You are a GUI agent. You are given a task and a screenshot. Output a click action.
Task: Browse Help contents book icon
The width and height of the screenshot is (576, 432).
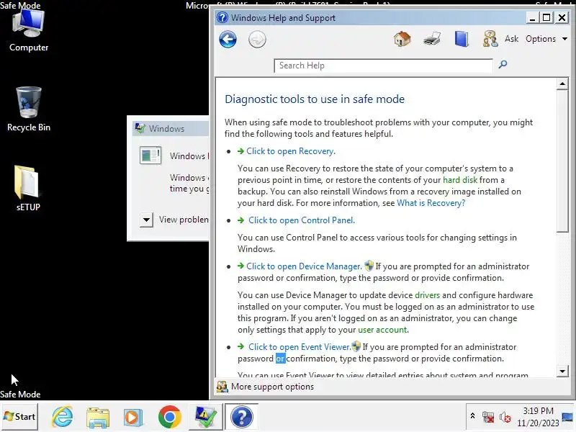click(x=462, y=39)
